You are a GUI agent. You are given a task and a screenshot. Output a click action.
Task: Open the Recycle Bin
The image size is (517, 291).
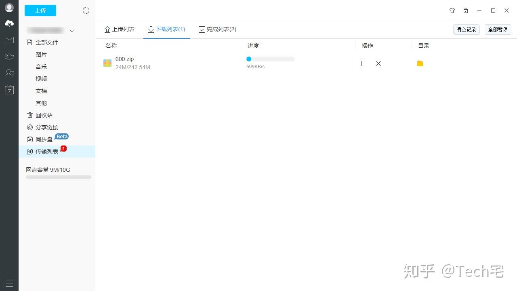coord(40,115)
